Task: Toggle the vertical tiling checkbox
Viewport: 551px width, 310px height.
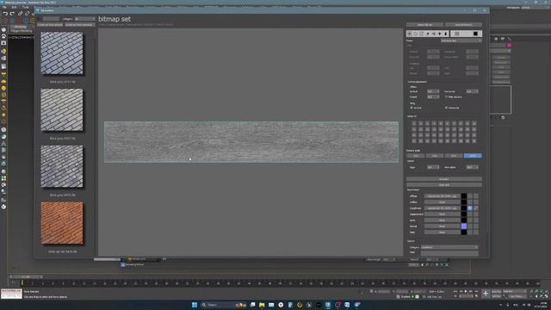Action: (x=412, y=108)
